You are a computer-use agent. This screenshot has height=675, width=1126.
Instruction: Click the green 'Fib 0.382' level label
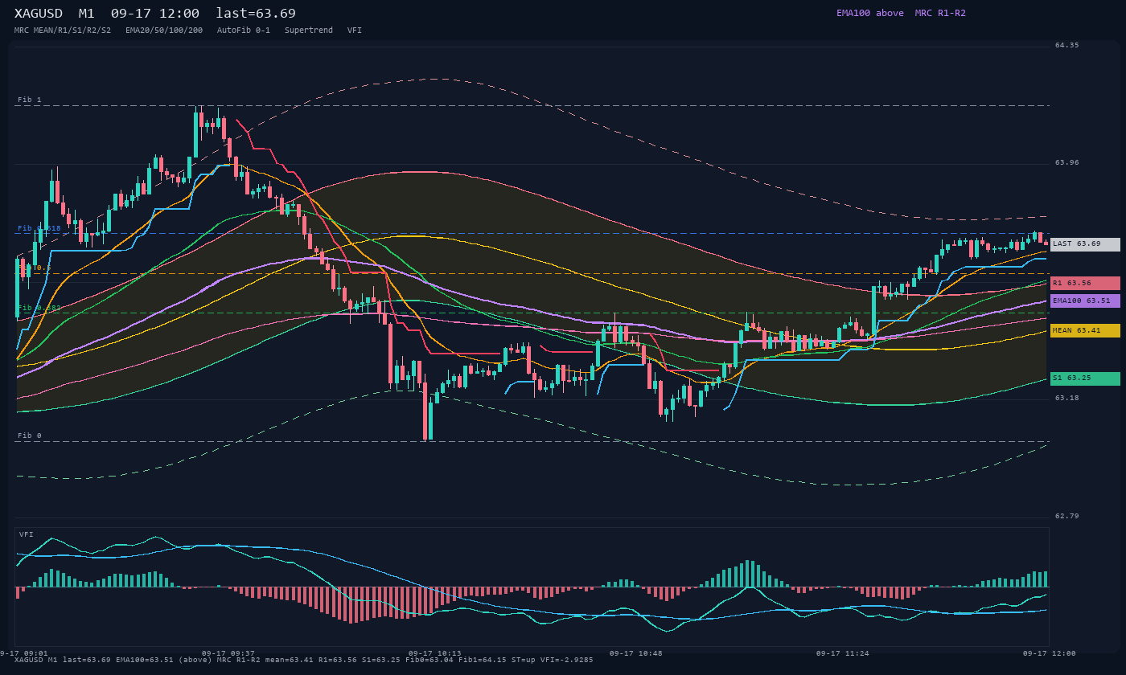[39, 308]
